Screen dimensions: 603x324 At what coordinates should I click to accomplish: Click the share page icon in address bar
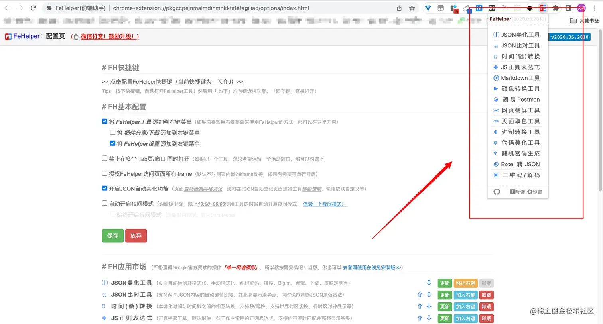(x=399, y=8)
